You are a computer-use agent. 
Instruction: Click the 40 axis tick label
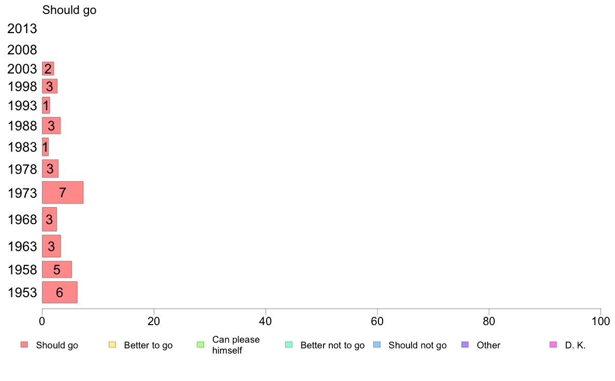pos(266,321)
